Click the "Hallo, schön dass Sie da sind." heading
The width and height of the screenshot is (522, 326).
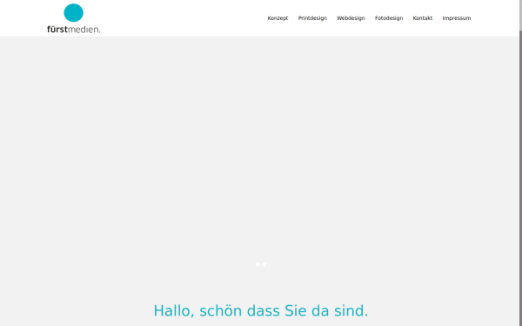pos(261,311)
